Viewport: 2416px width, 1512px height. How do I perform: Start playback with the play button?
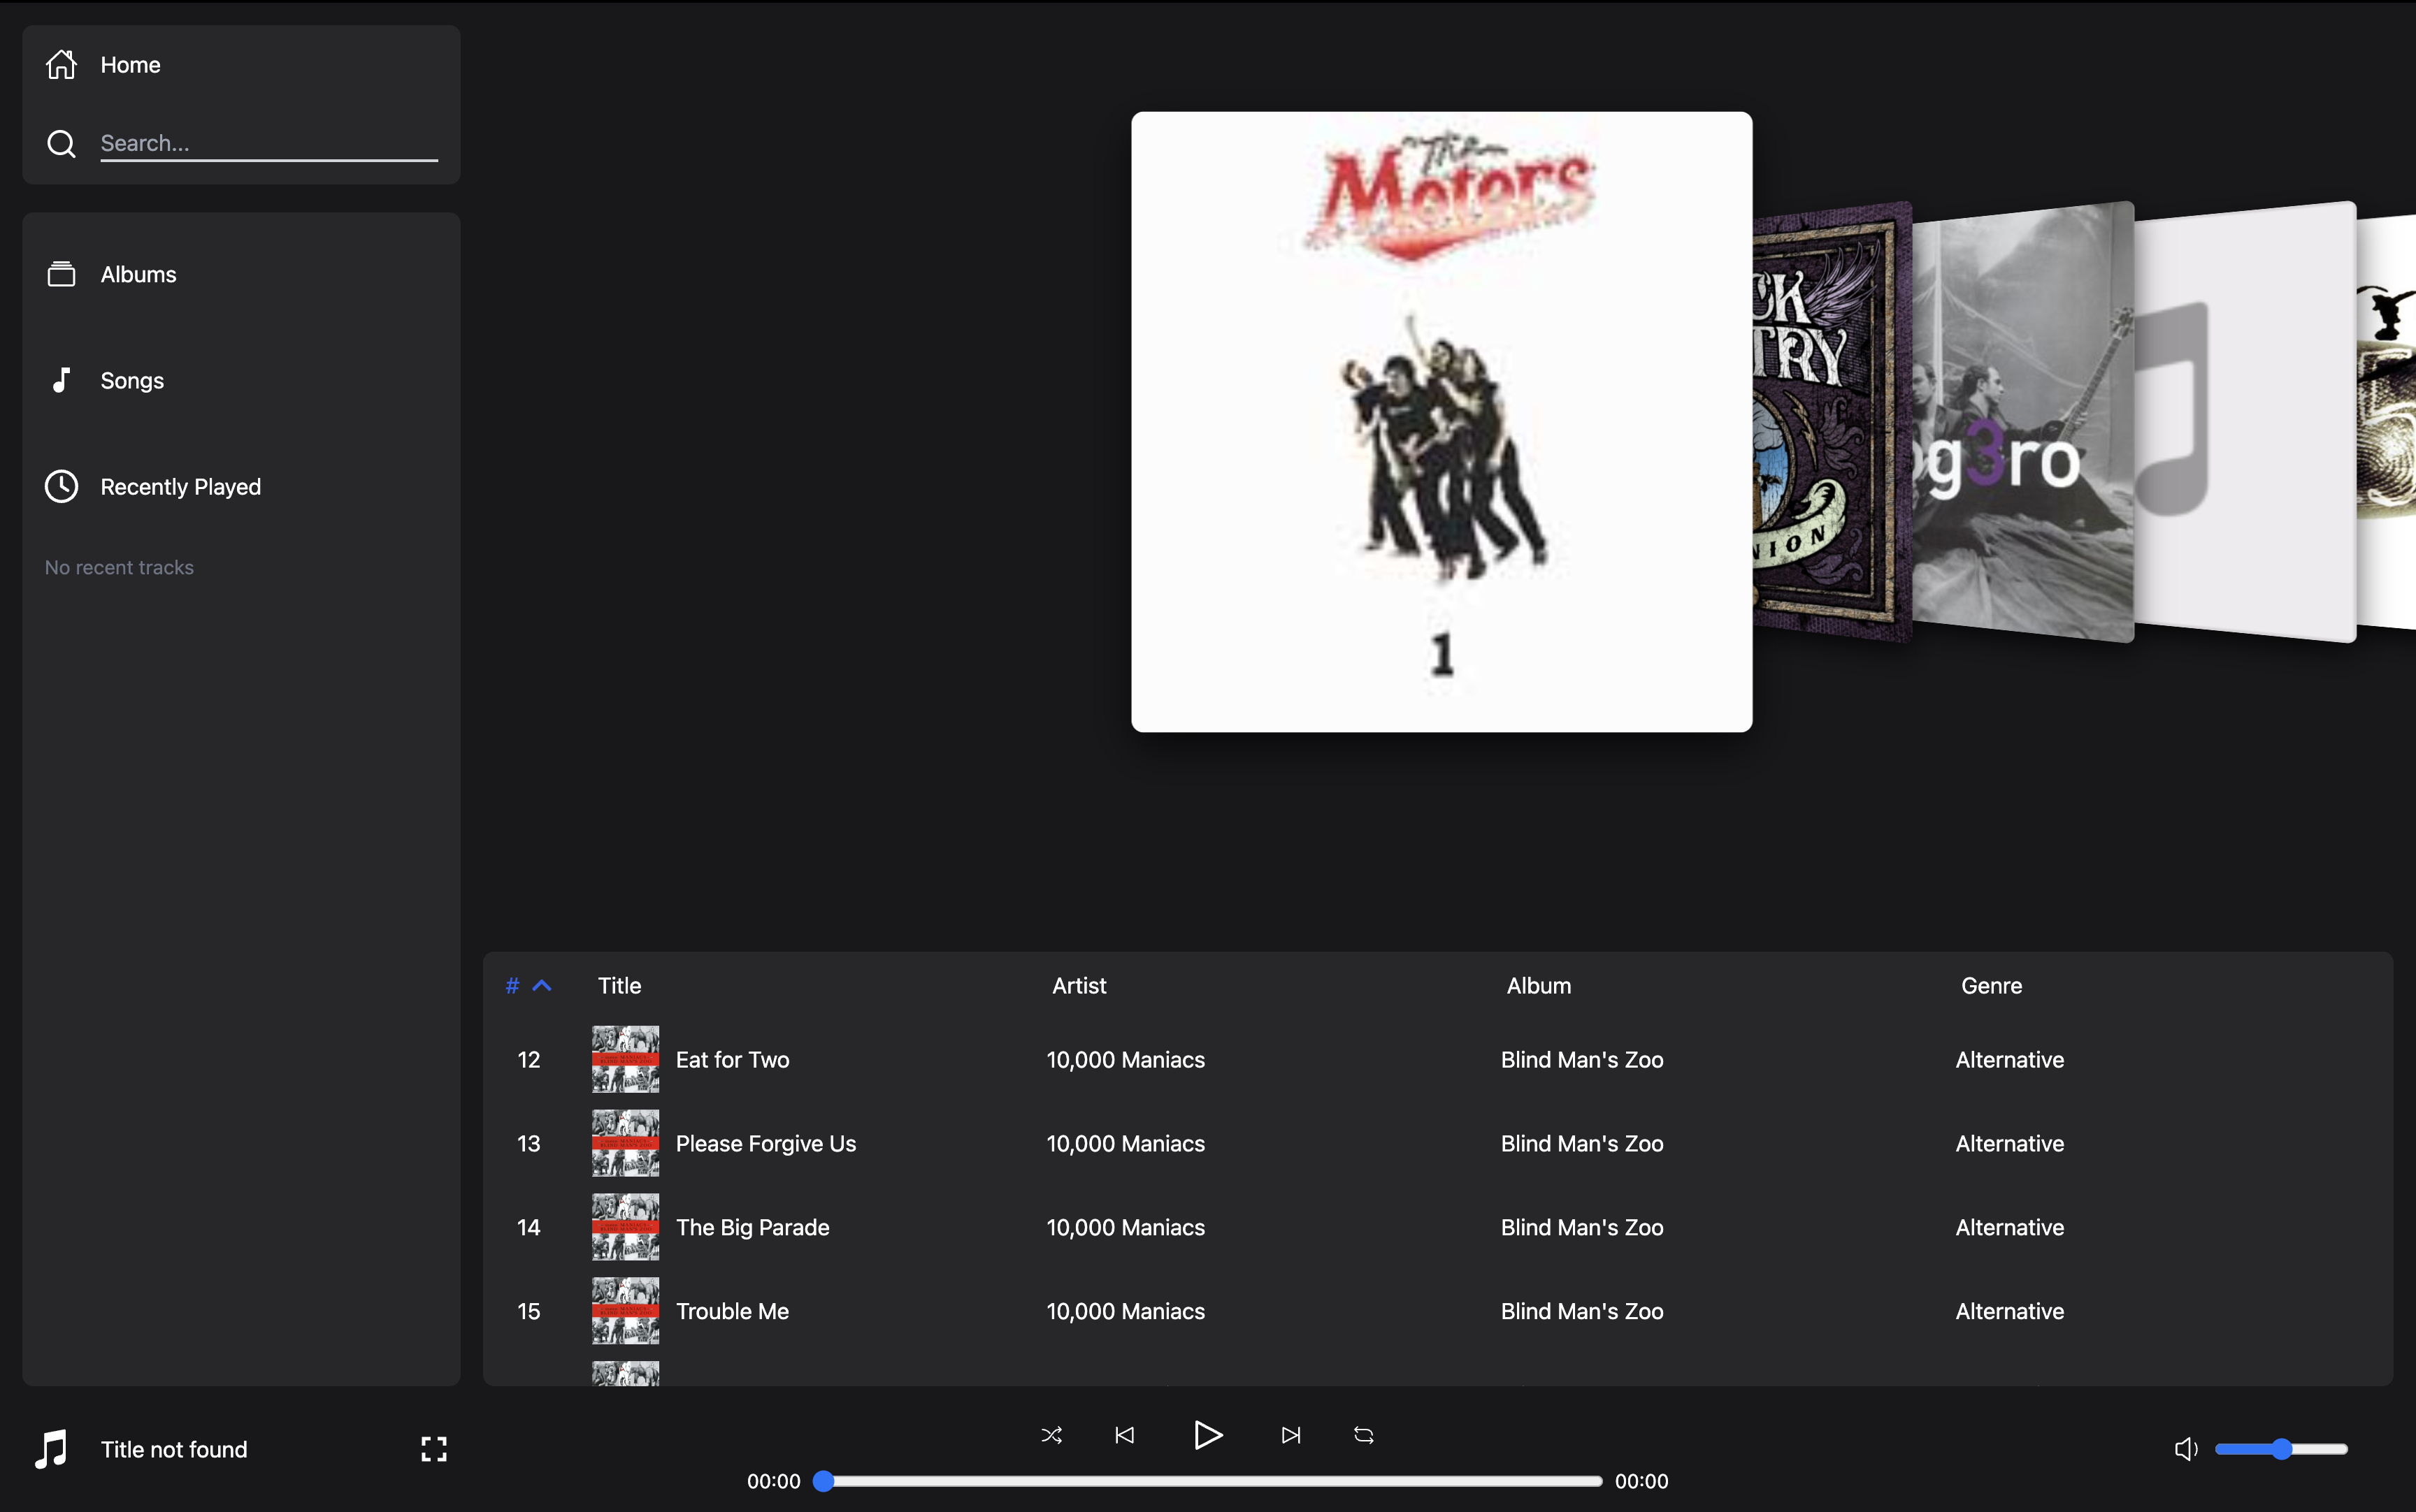[x=1207, y=1435]
